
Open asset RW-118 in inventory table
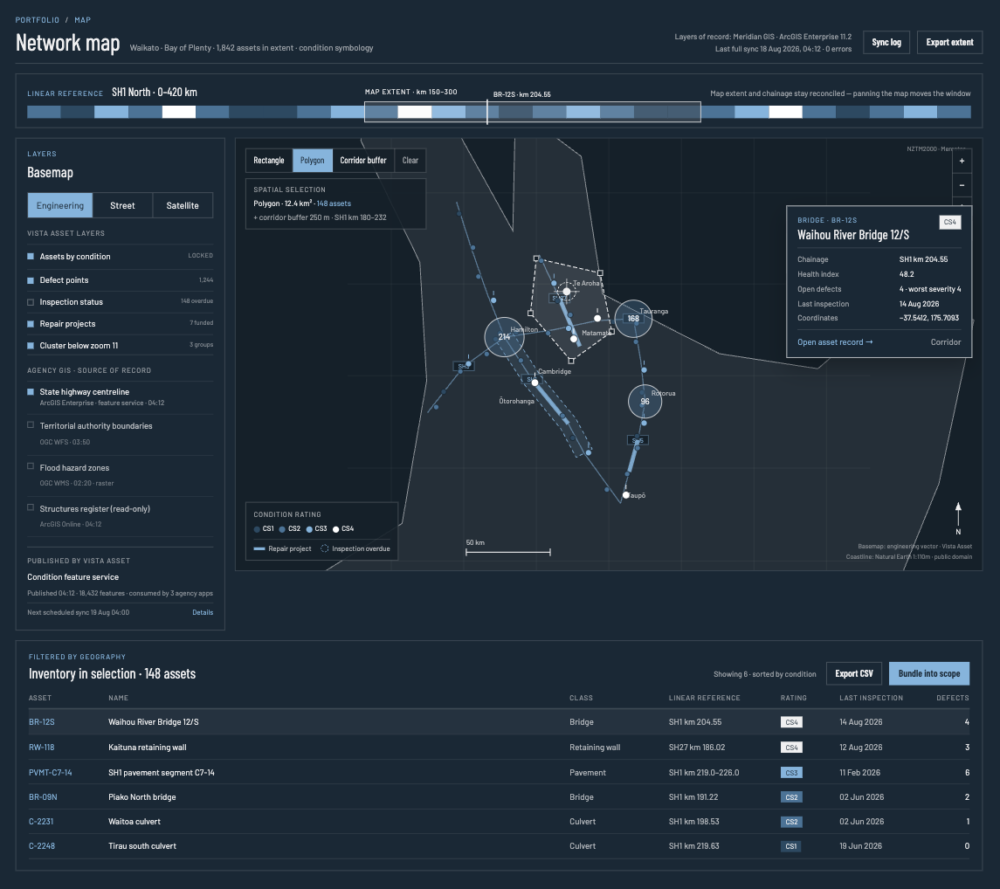[41, 748]
